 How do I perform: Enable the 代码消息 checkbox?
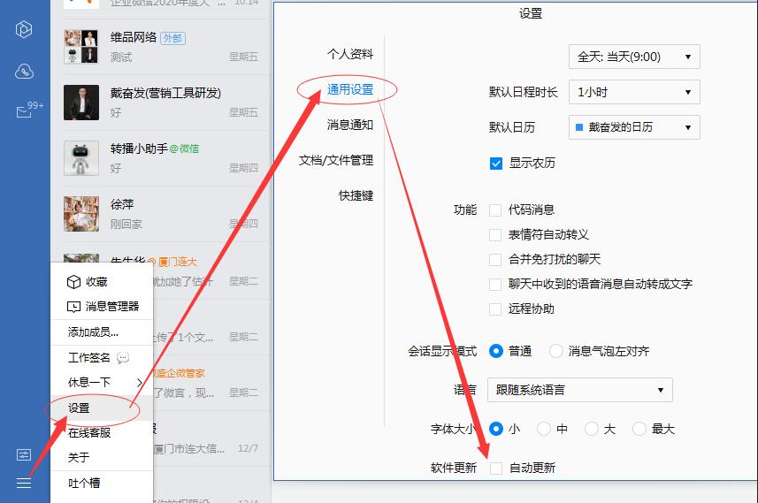point(495,210)
